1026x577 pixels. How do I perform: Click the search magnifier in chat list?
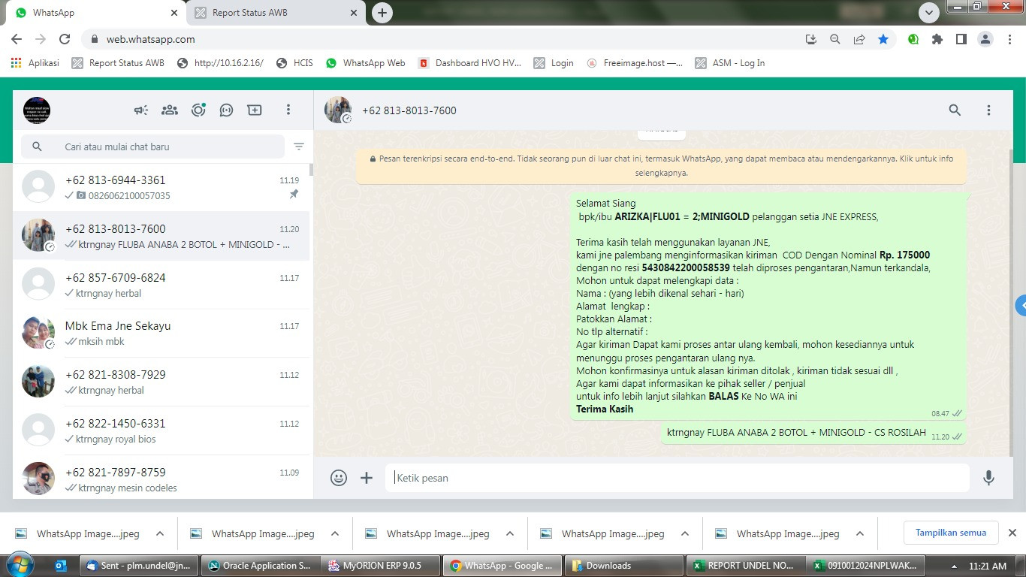coord(38,147)
